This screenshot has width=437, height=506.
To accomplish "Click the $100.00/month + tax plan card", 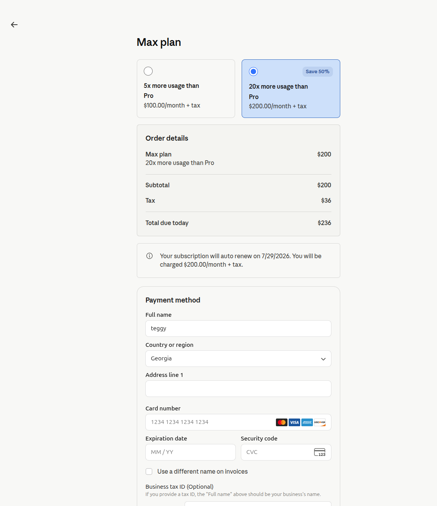I will pyautogui.click(x=186, y=89).
